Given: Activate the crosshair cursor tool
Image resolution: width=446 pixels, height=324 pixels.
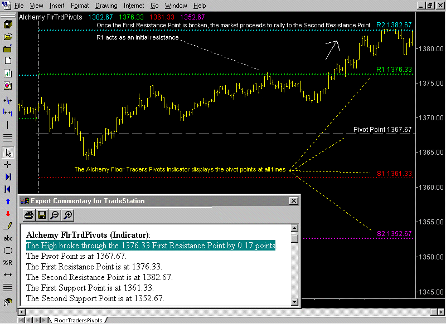Looking at the screenshot, I should [8, 165].
